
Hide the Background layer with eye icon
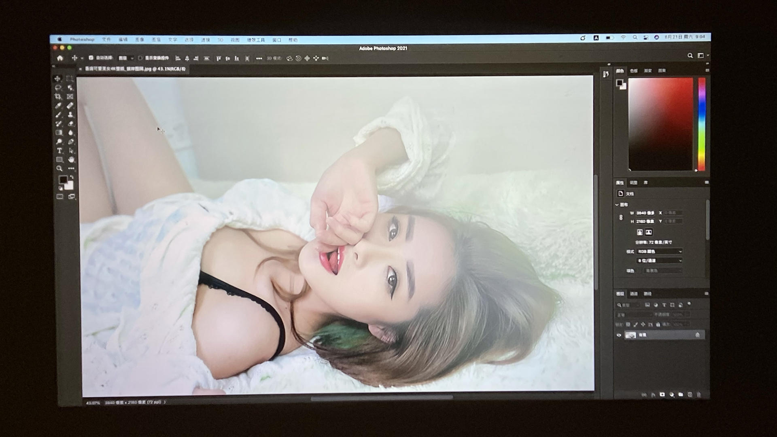coord(619,335)
